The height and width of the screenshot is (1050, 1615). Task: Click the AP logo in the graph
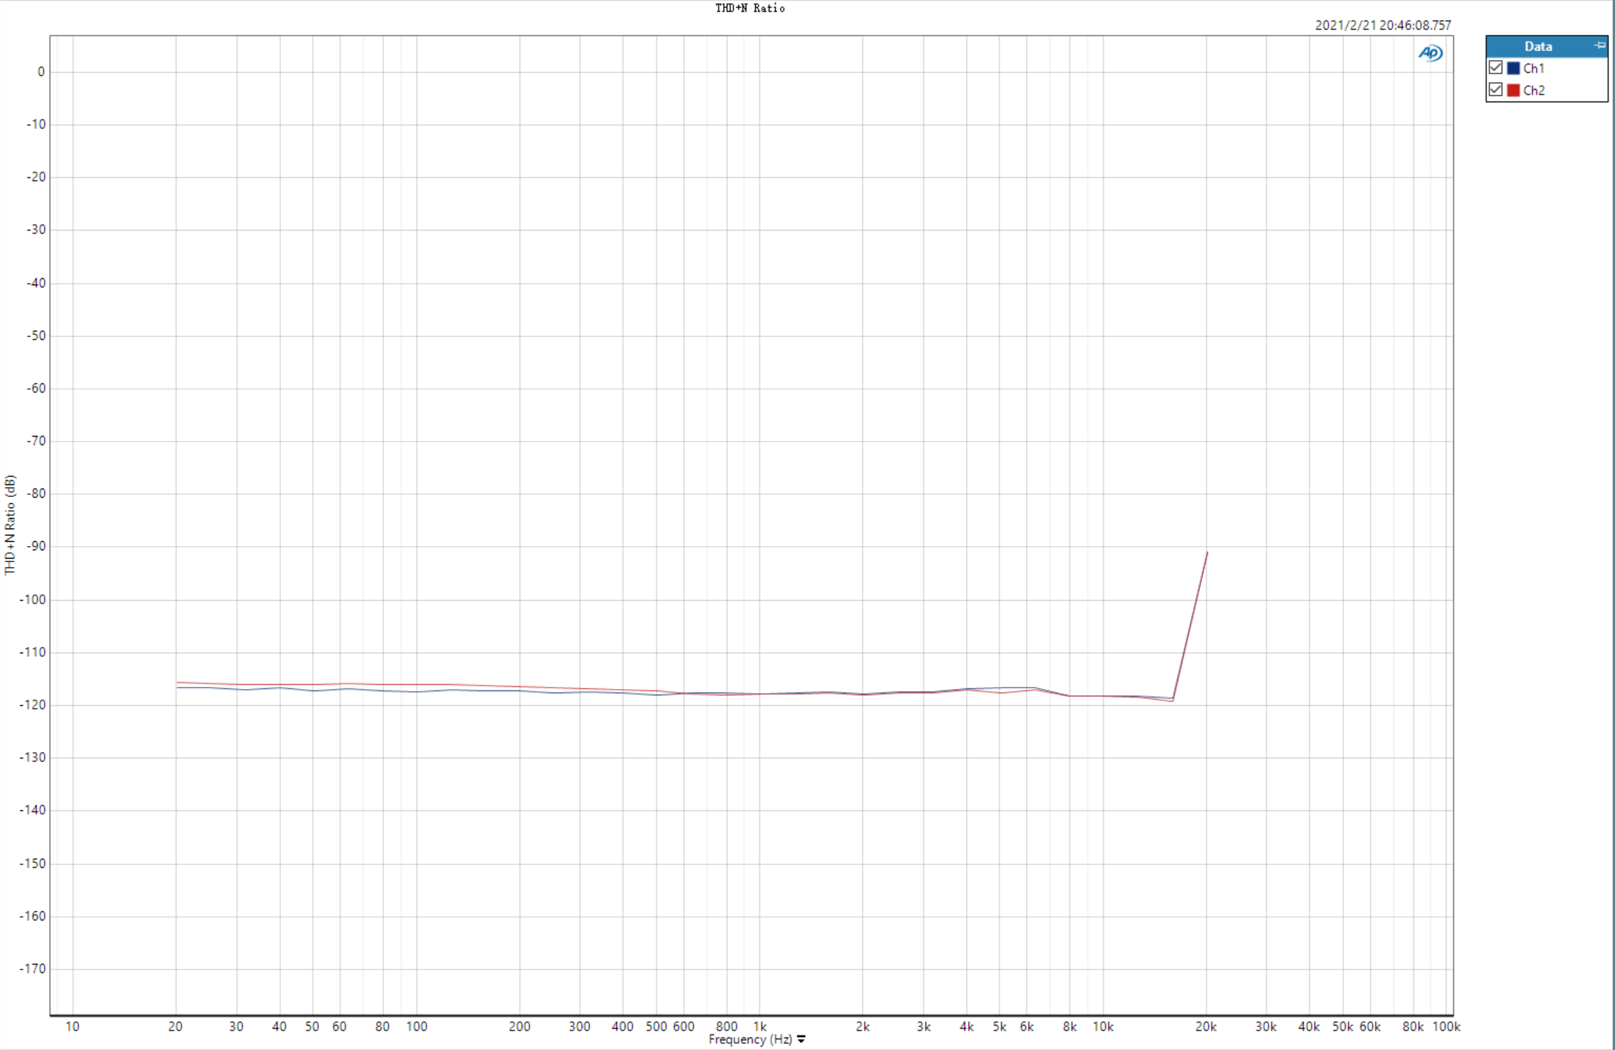[1431, 53]
